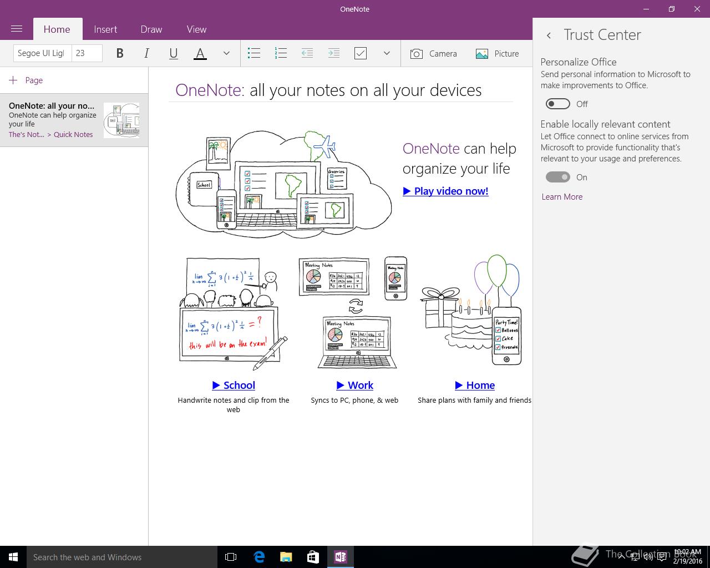The height and width of the screenshot is (568, 710).
Task: Switch to the Draw tab
Action: pos(151,29)
